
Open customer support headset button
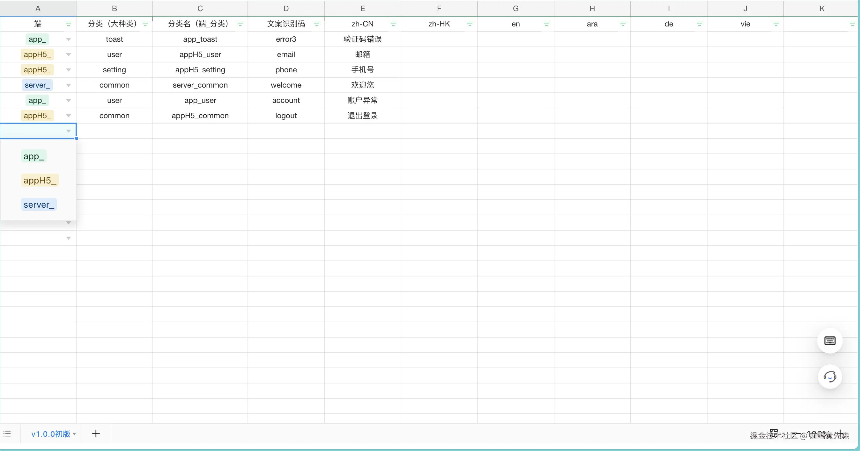[830, 377]
